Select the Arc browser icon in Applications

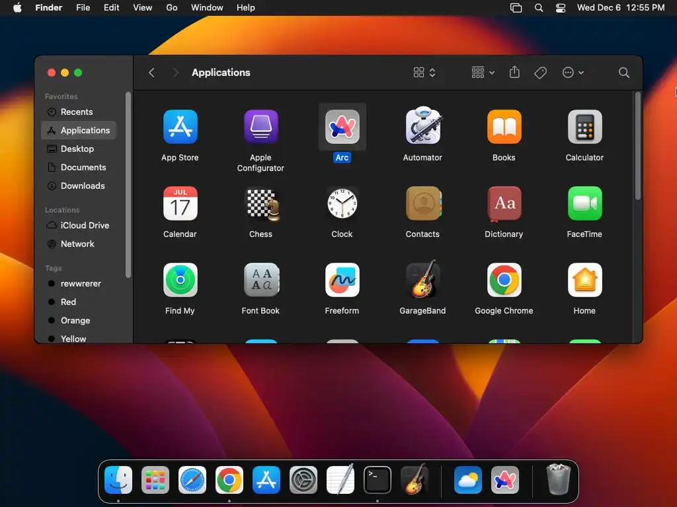click(342, 127)
